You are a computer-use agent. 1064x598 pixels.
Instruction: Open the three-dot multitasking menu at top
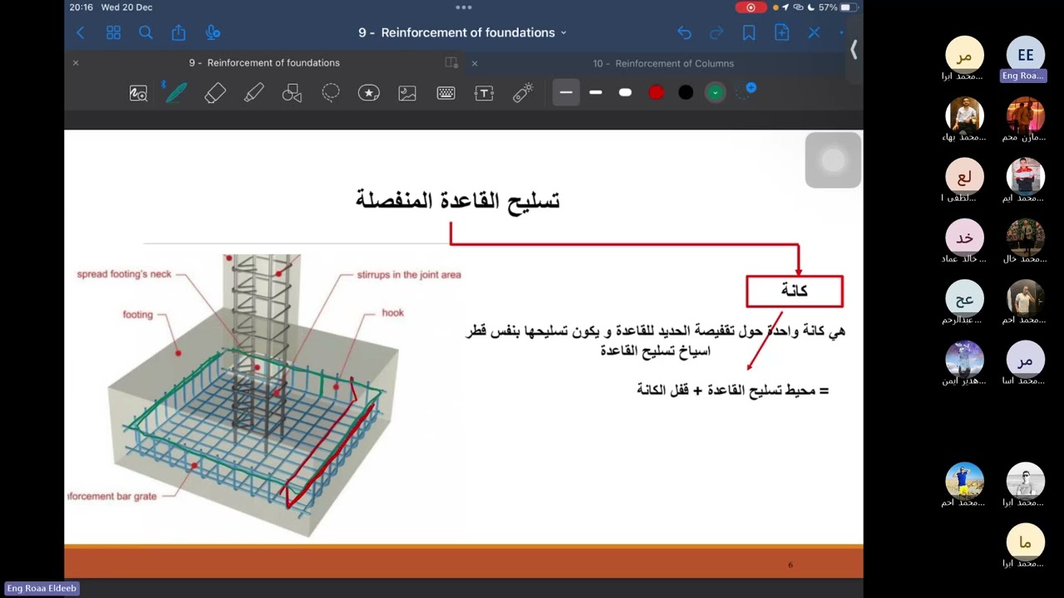pyautogui.click(x=464, y=7)
